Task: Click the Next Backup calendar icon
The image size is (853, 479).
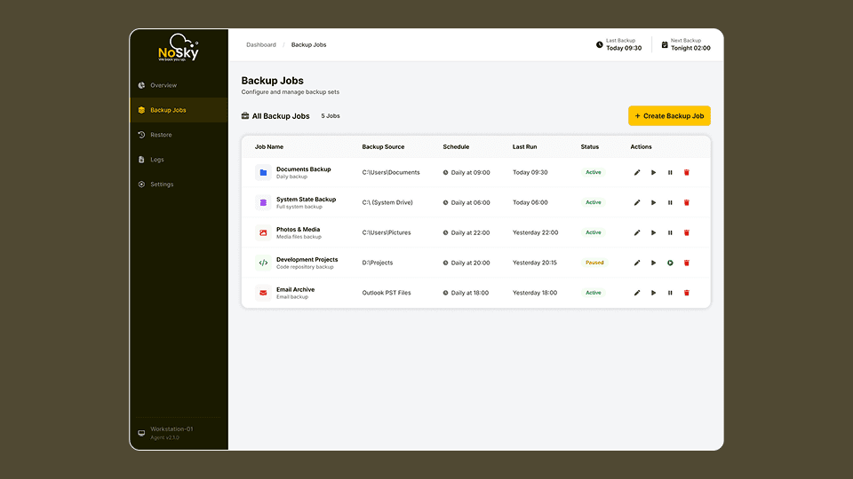Action: pos(665,44)
